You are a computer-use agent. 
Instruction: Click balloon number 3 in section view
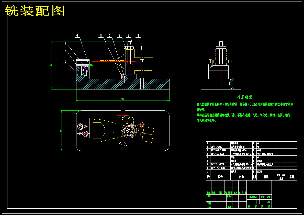(x=65, y=43)
